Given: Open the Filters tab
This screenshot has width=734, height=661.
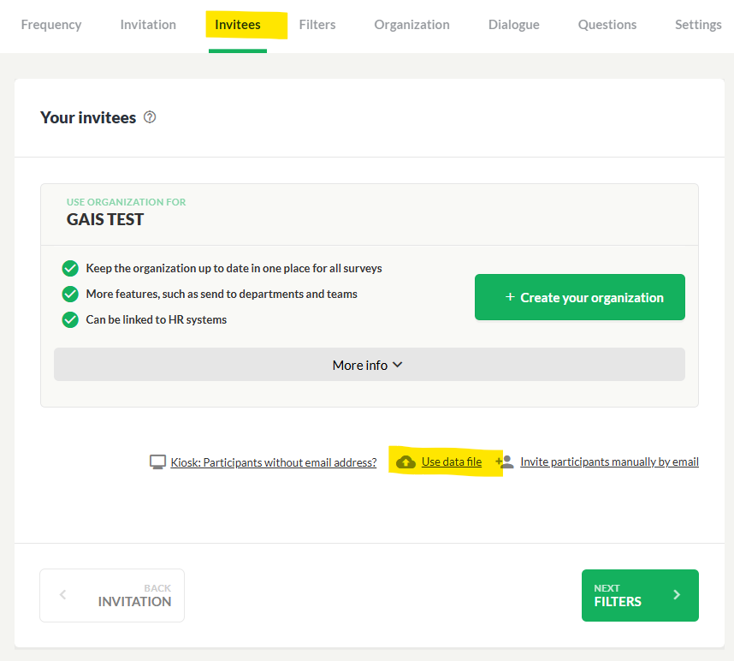Looking at the screenshot, I should point(317,24).
